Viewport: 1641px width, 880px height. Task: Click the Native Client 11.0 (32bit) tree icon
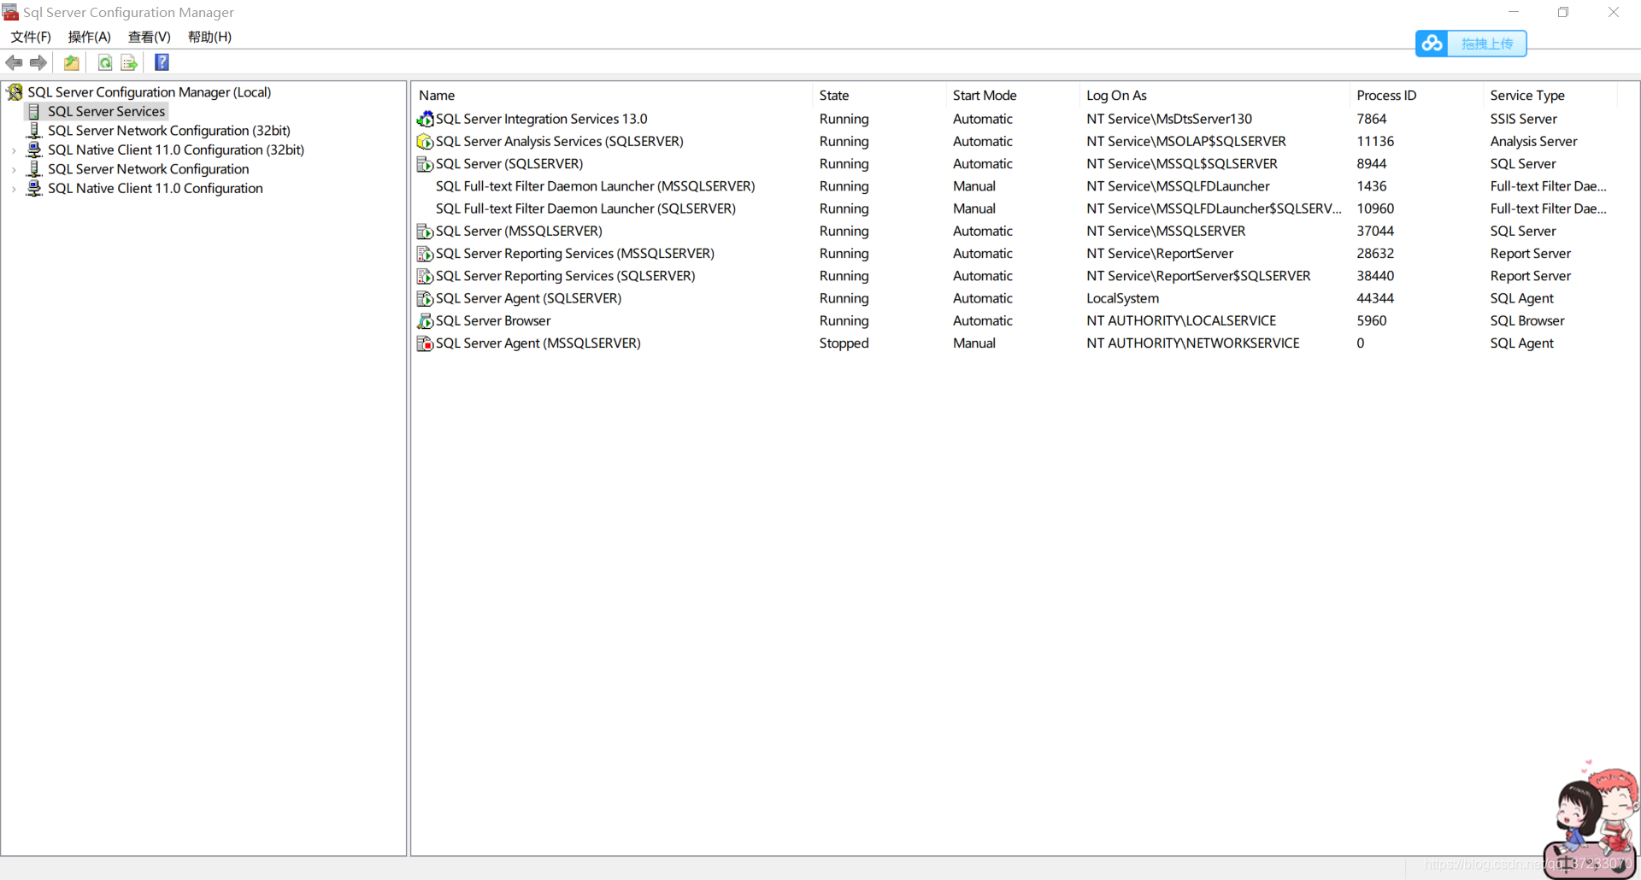[x=34, y=150]
